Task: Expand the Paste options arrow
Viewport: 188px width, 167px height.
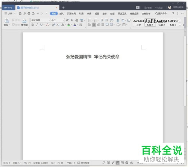Action: pos(9,25)
